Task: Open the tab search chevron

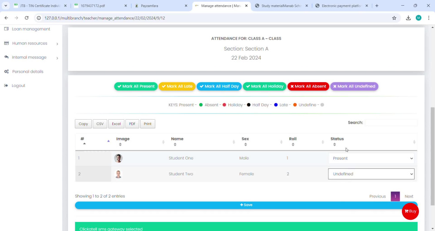Action: tap(6, 6)
